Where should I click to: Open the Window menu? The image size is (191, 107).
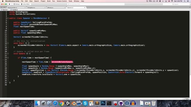76,1
